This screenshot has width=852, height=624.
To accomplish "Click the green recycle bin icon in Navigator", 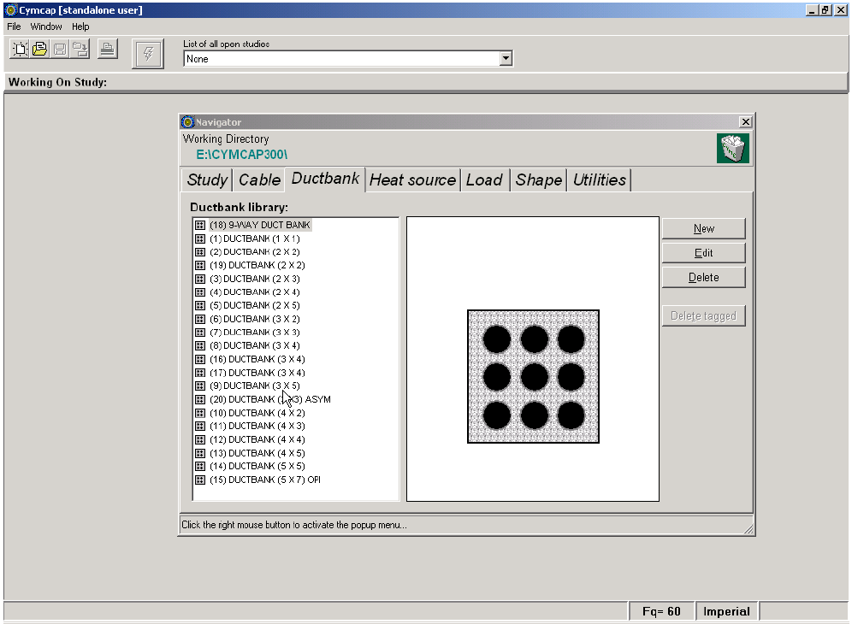I will tap(732, 148).
